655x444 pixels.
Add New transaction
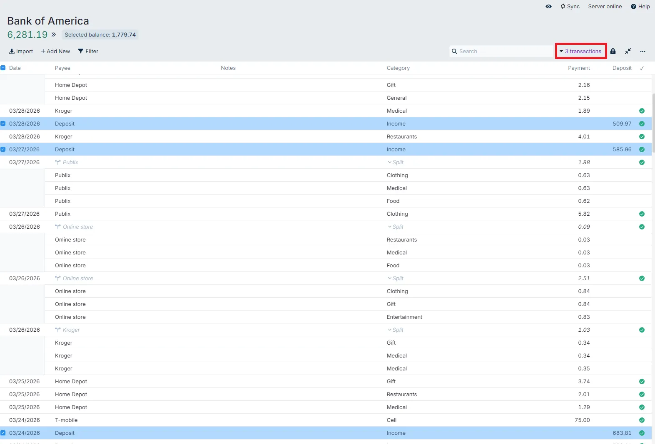pyautogui.click(x=55, y=52)
